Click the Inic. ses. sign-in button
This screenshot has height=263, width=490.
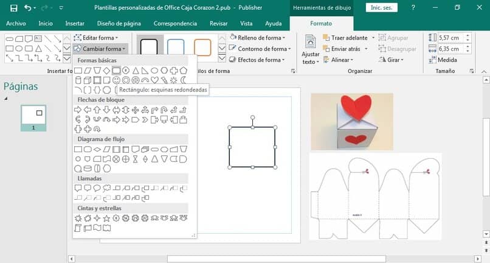click(382, 7)
